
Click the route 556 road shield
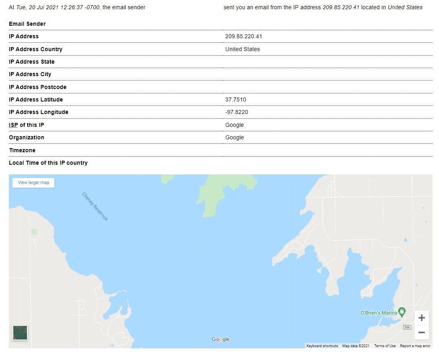(407, 327)
